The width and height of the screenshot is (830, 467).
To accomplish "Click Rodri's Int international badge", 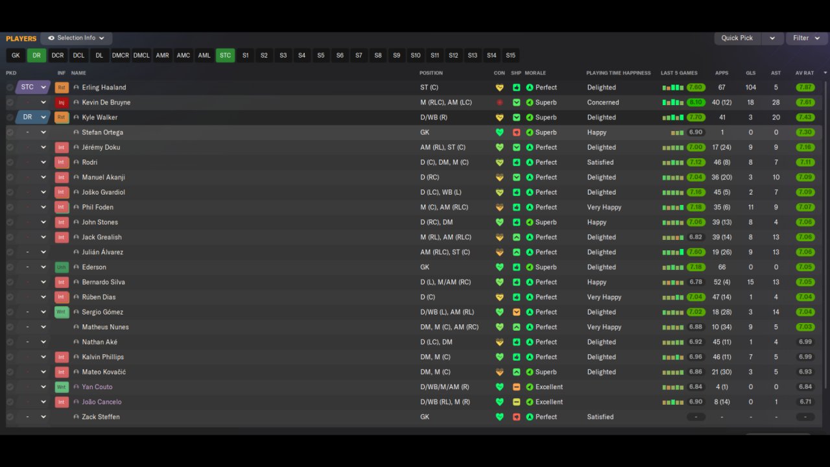I will [62, 162].
